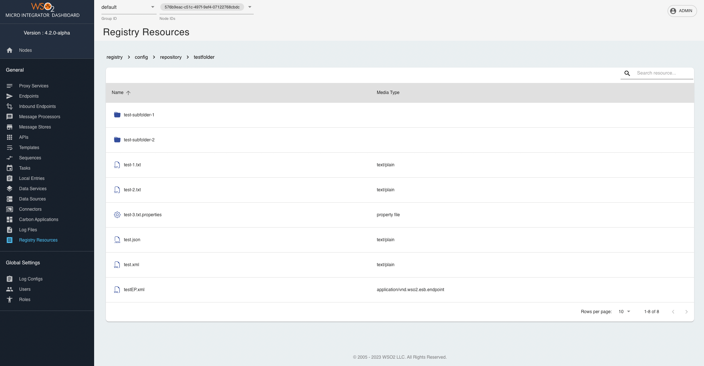Navigate to config breadcrumb

tap(141, 57)
